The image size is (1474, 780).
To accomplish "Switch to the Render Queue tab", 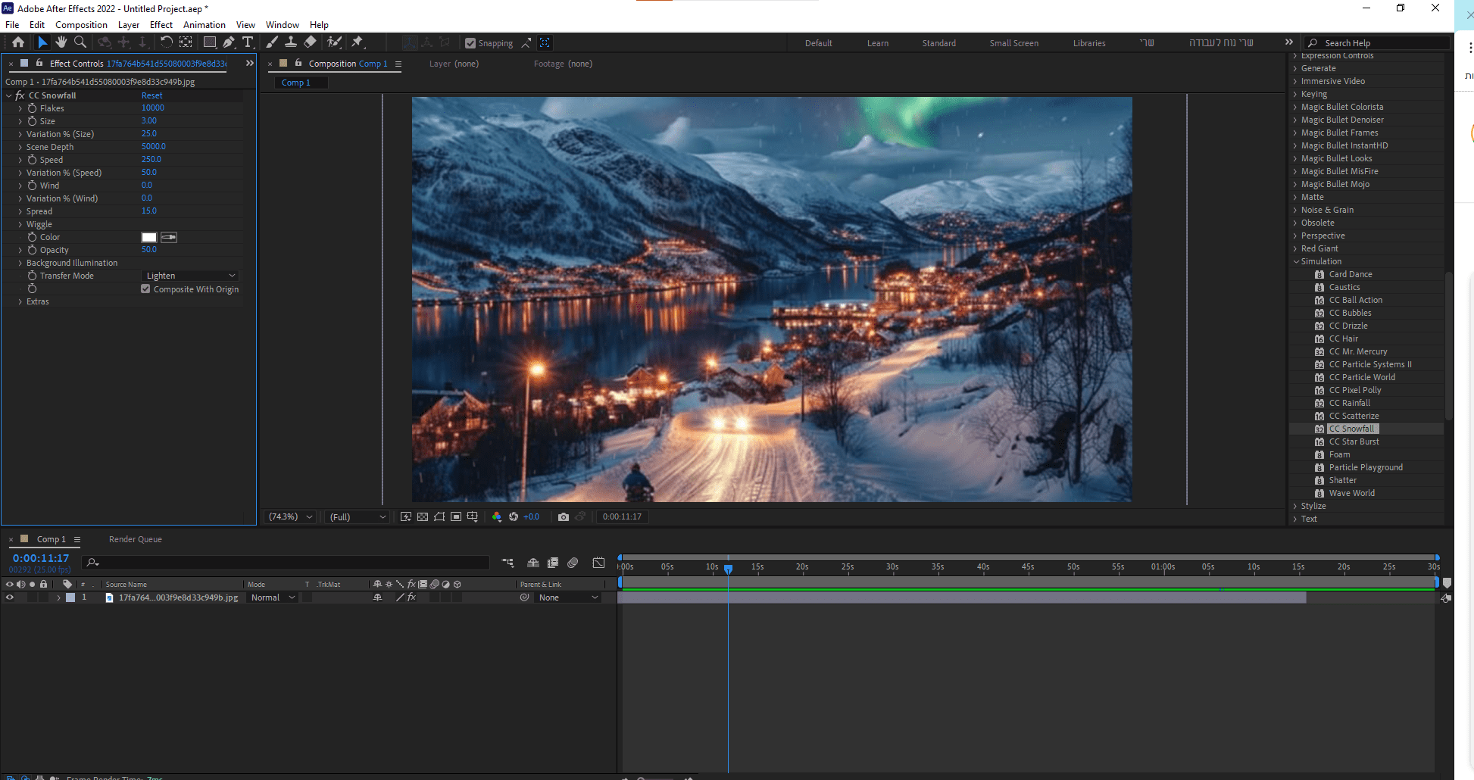I will pyautogui.click(x=135, y=539).
